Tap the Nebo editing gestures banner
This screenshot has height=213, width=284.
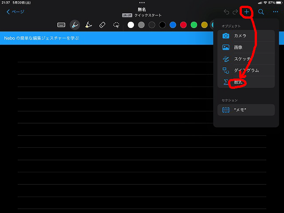coord(106,38)
